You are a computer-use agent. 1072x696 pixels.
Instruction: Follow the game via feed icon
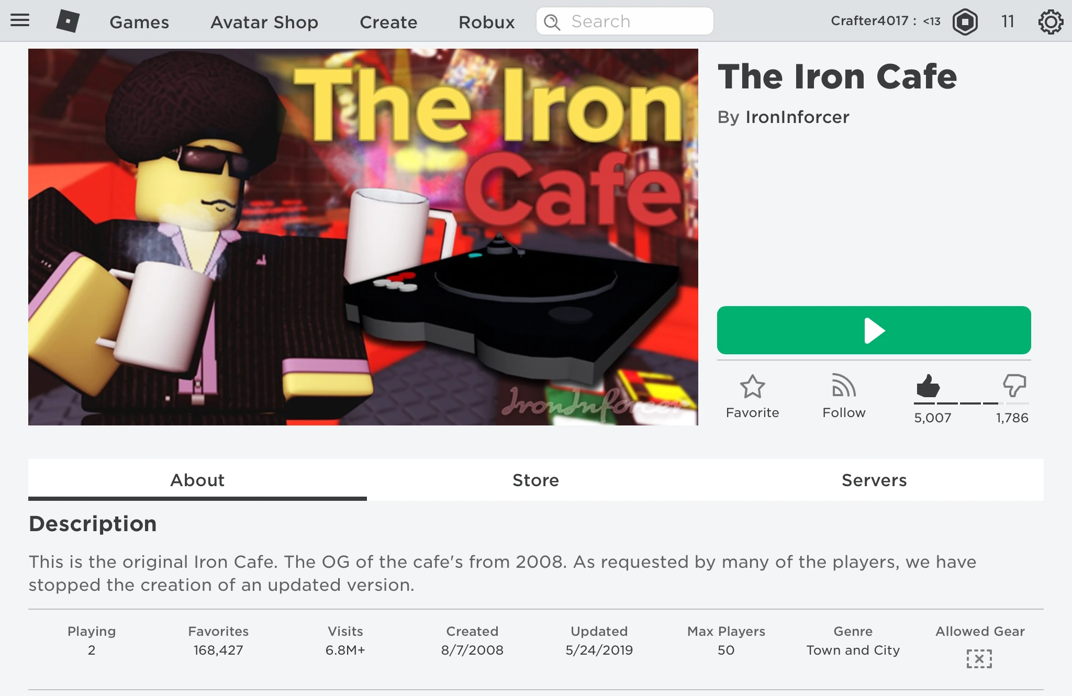tap(844, 386)
